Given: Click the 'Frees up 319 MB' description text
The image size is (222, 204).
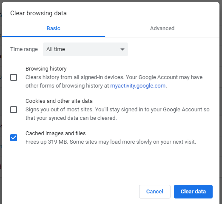Looking at the screenshot, I should [x=111, y=142].
